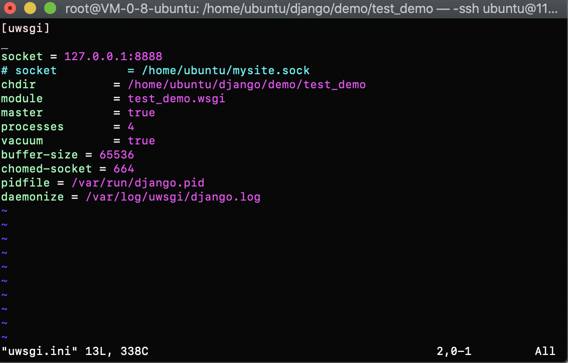Click the "uwsgi.ini" filename in status line
Screen dimensions: 568x363
(x=40, y=351)
